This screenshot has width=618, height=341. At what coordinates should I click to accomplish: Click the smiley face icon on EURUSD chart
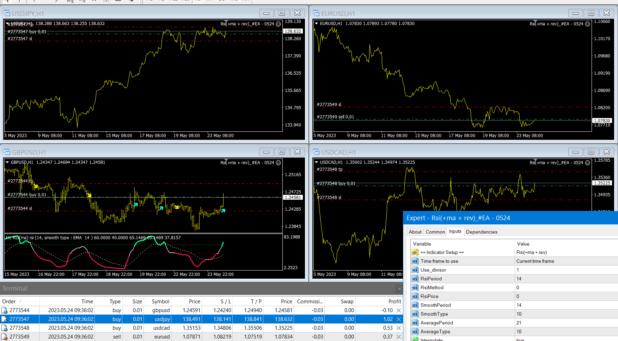point(587,24)
